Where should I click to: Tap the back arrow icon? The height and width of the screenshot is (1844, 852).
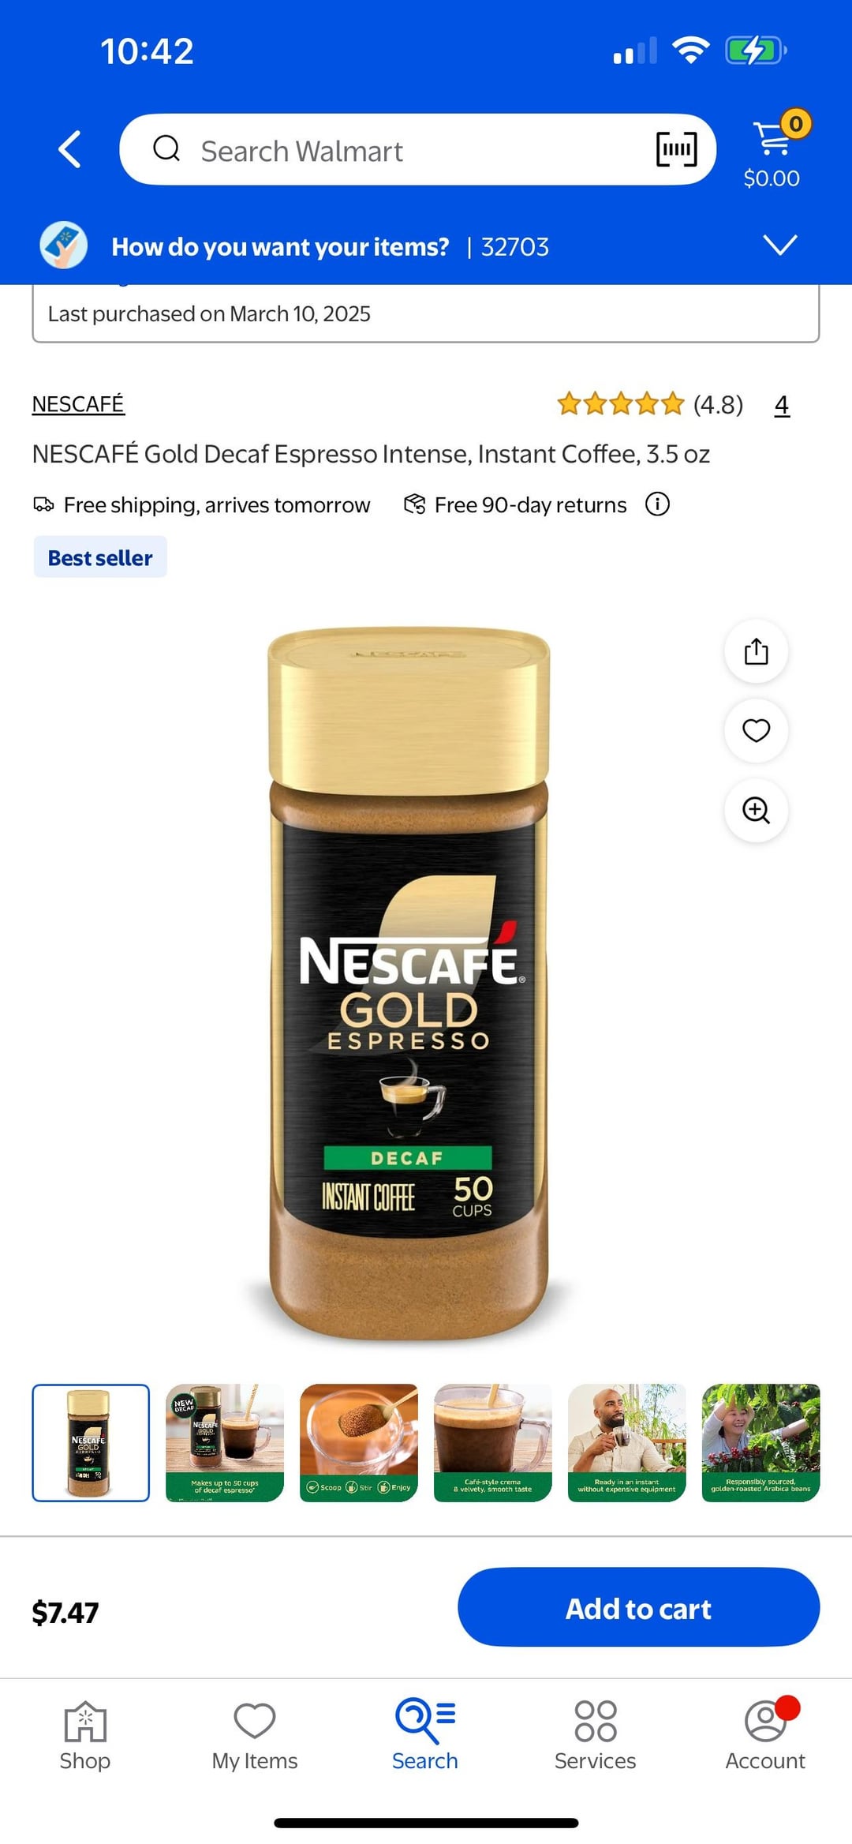click(x=70, y=149)
